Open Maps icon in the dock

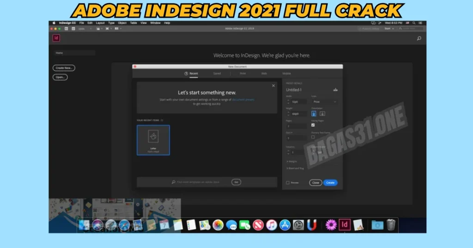coord(205,225)
